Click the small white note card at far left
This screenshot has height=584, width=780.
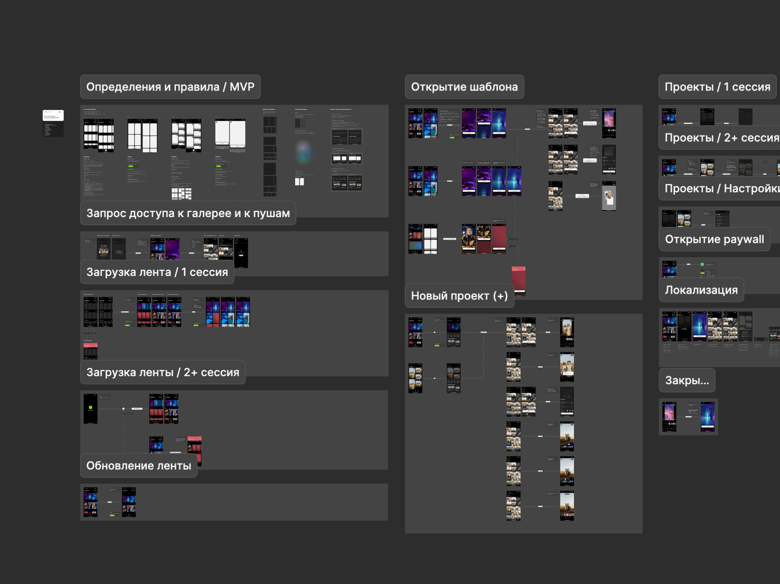pos(53,116)
